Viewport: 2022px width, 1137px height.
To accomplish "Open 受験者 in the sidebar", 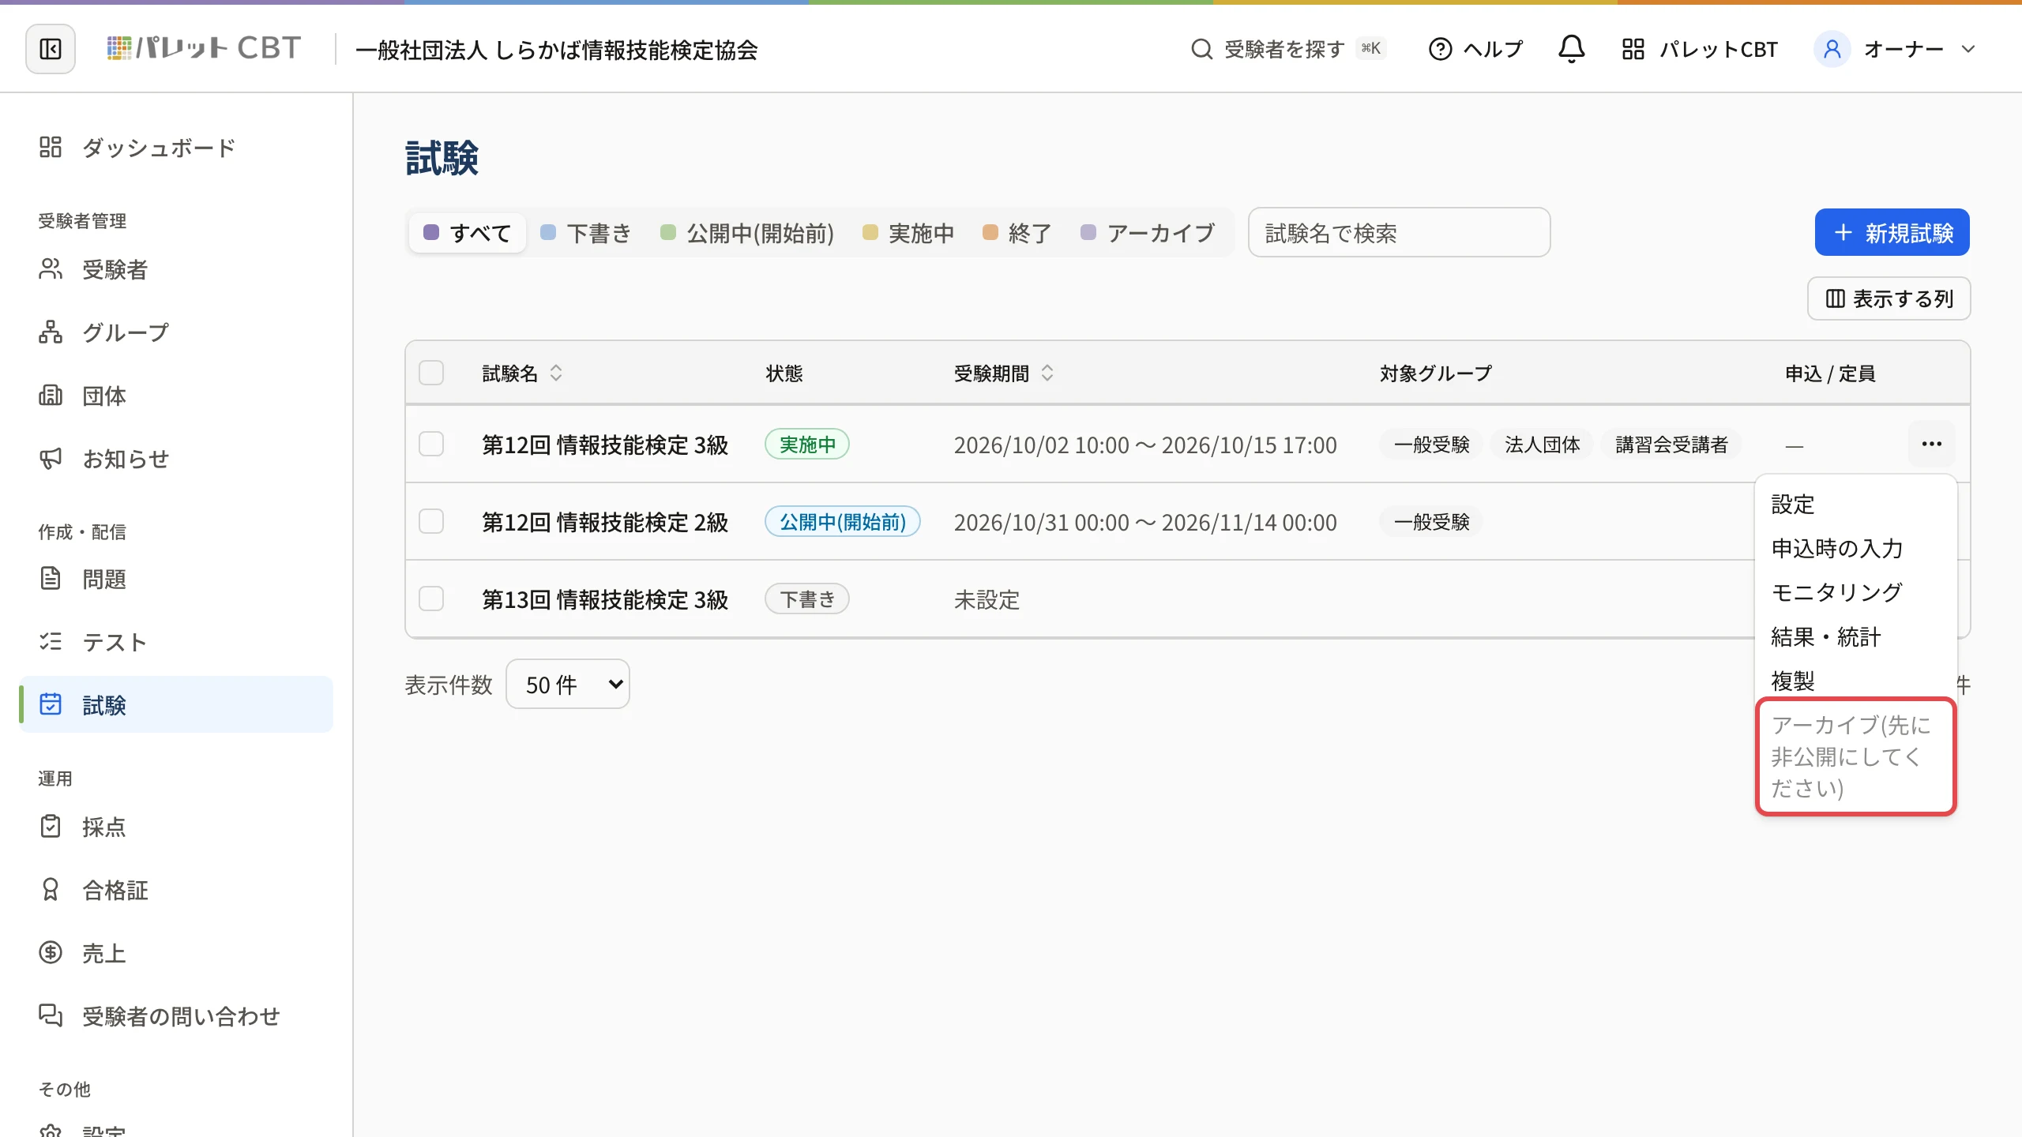I will point(176,270).
